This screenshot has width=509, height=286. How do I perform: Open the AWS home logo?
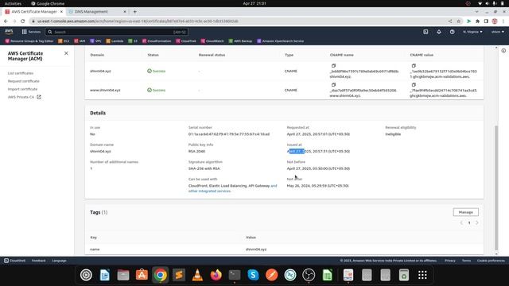[x=9, y=32]
